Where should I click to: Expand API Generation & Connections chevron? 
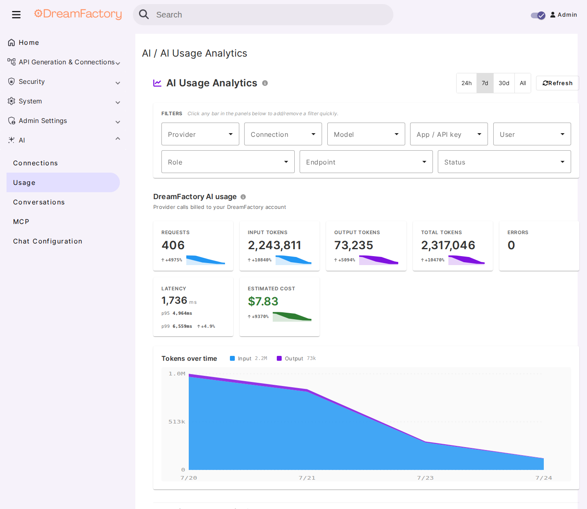click(118, 63)
